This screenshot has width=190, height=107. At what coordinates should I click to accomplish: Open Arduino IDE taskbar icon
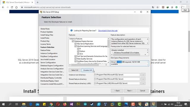click(x=85, y=104)
